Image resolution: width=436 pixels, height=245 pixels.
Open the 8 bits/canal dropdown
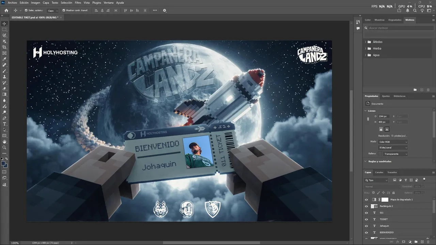point(393,148)
